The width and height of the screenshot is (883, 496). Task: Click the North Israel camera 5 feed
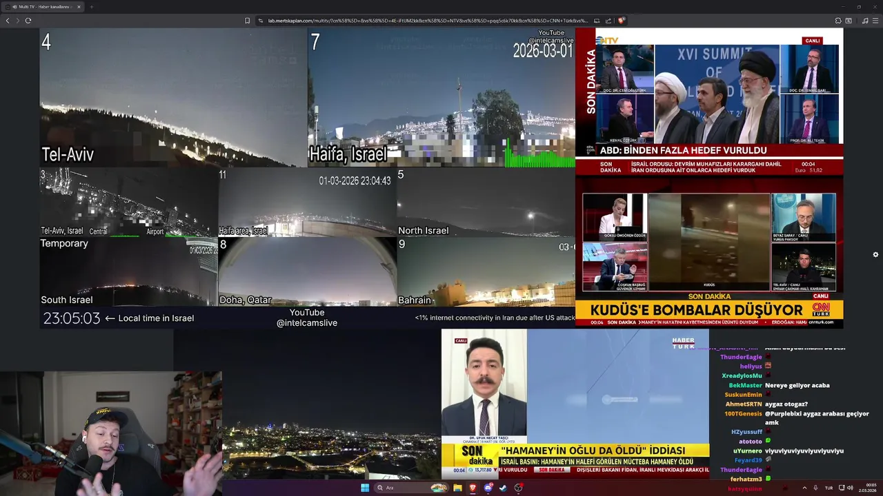(x=486, y=203)
